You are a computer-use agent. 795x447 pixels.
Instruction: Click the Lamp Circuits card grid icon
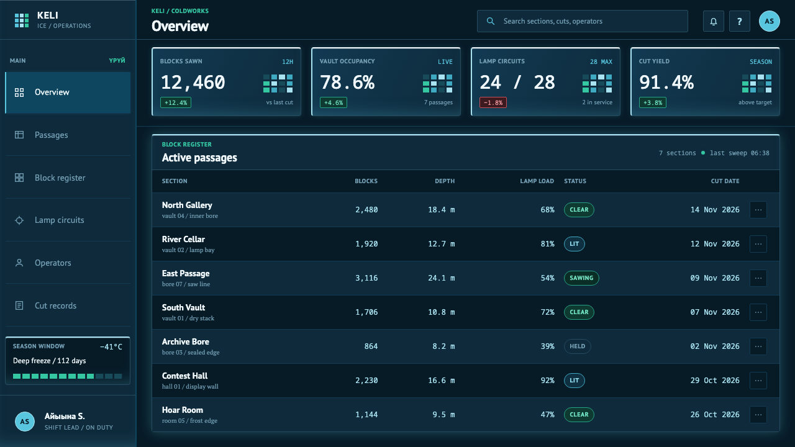(x=597, y=83)
